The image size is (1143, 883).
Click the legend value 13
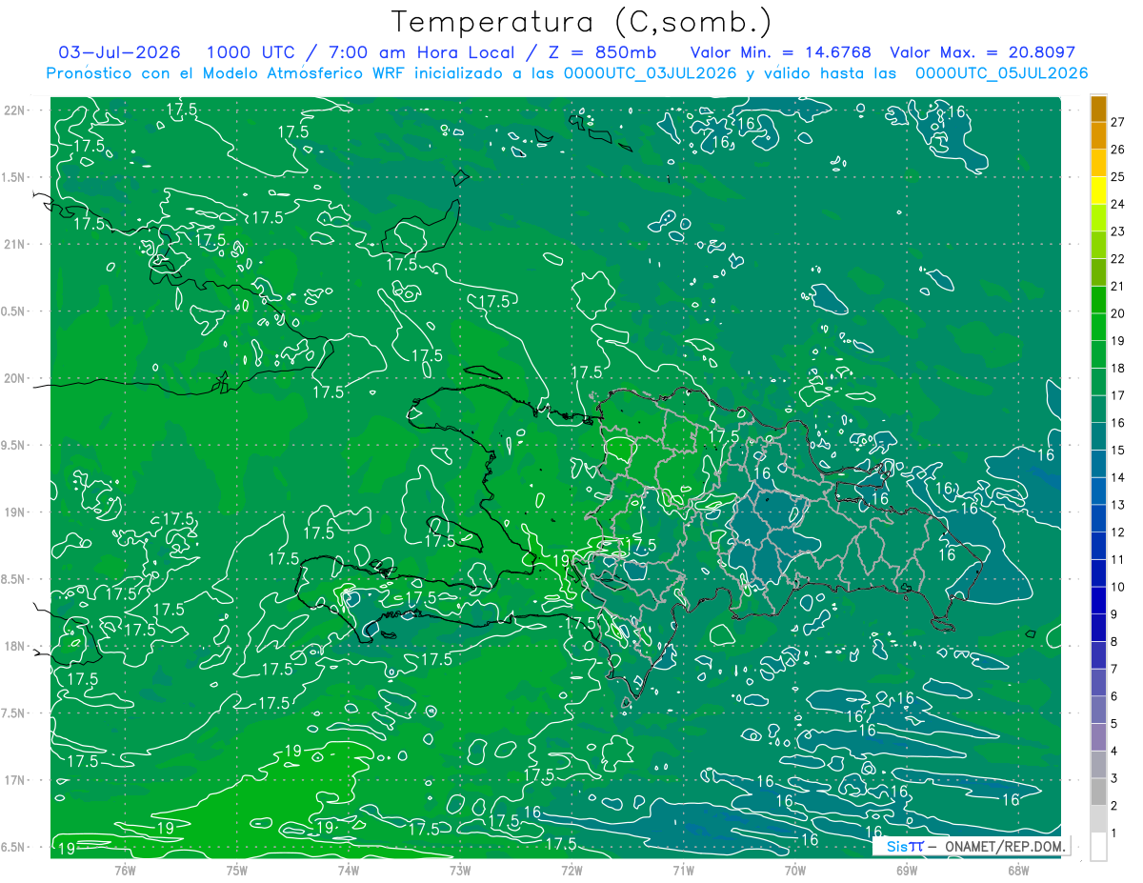click(x=1118, y=505)
